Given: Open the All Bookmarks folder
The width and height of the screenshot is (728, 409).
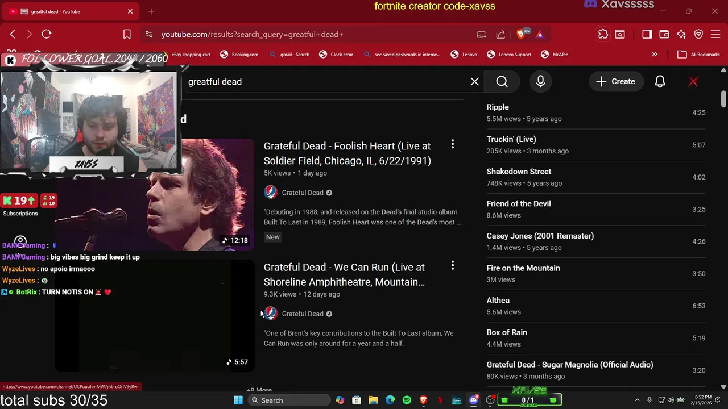Looking at the screenshot, I should pos(698,55).
